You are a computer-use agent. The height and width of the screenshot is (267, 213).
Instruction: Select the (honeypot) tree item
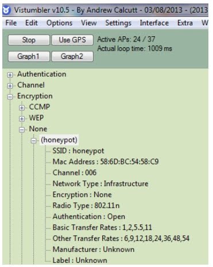(59, 140)
